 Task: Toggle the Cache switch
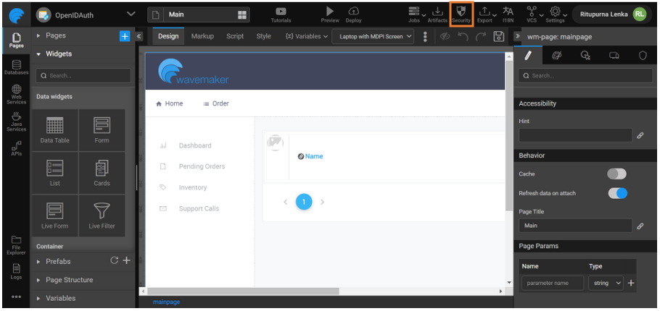click(616, 174)
